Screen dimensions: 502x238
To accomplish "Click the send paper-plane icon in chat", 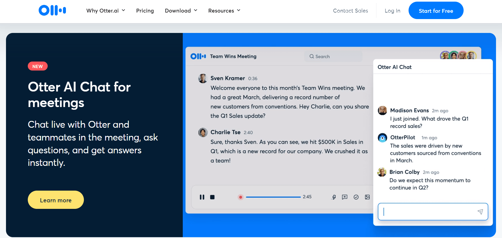I will pyautogui.click(x=480, y=212).
